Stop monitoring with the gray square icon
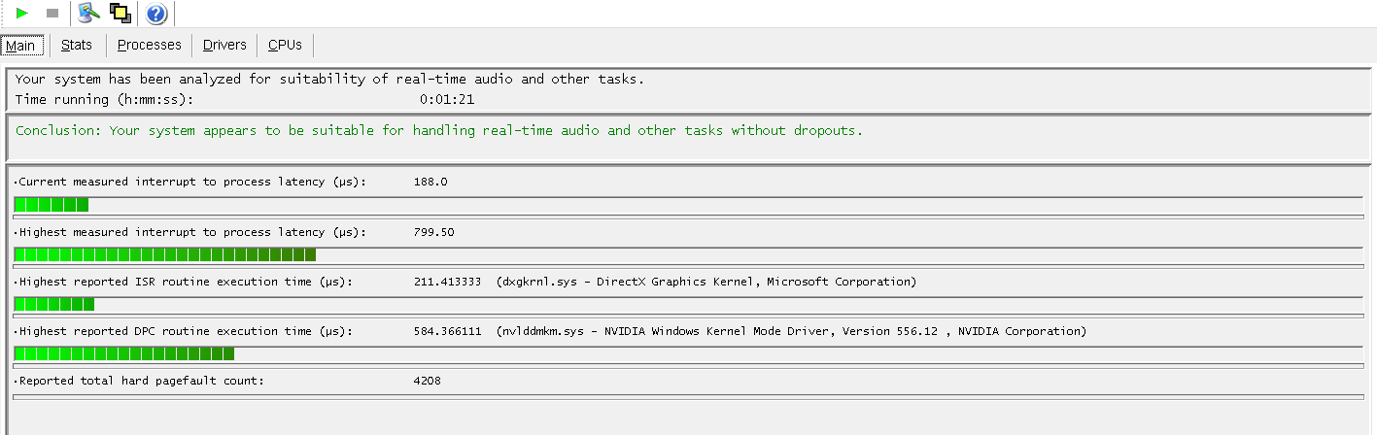The image size is (1377, 435). click(52, 14)
